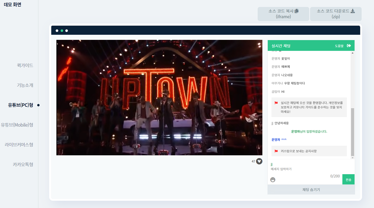
Task: Click the copy icon on 소스 코드 복사
Action: pyautogui.click(x=297, y=11)
